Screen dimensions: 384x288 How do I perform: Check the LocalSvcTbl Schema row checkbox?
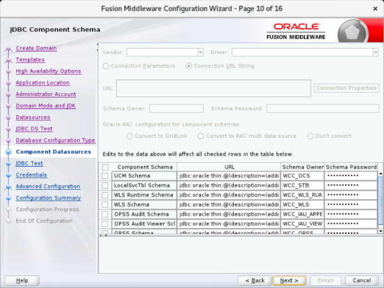tap(105, 185)
